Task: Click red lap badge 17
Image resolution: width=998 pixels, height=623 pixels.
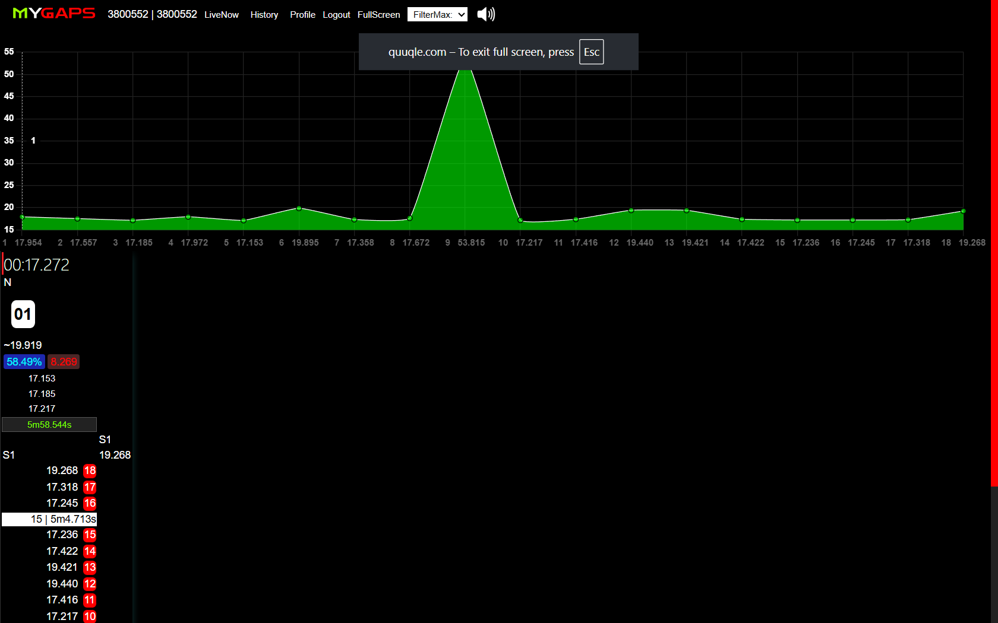Action: click(x=90, y=487)
